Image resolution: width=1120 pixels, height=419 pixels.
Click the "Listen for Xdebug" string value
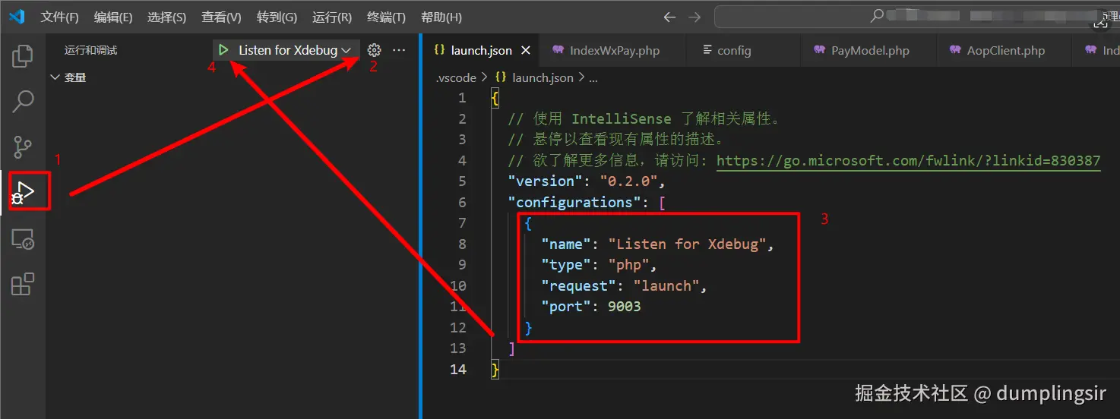(x=687, y=244)
